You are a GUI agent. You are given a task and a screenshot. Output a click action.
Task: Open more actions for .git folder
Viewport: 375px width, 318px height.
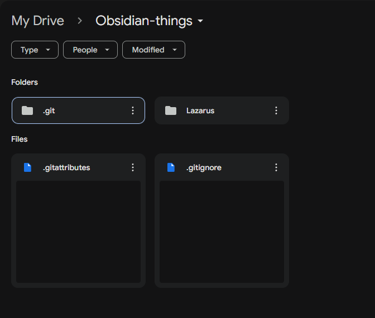pos(133,110)
